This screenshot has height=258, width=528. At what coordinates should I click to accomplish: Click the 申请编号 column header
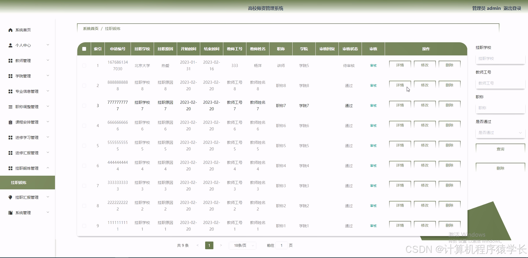(117, 49)
